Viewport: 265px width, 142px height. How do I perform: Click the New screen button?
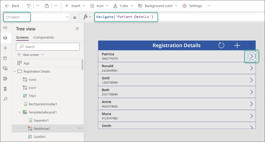(x=28, y=55)
